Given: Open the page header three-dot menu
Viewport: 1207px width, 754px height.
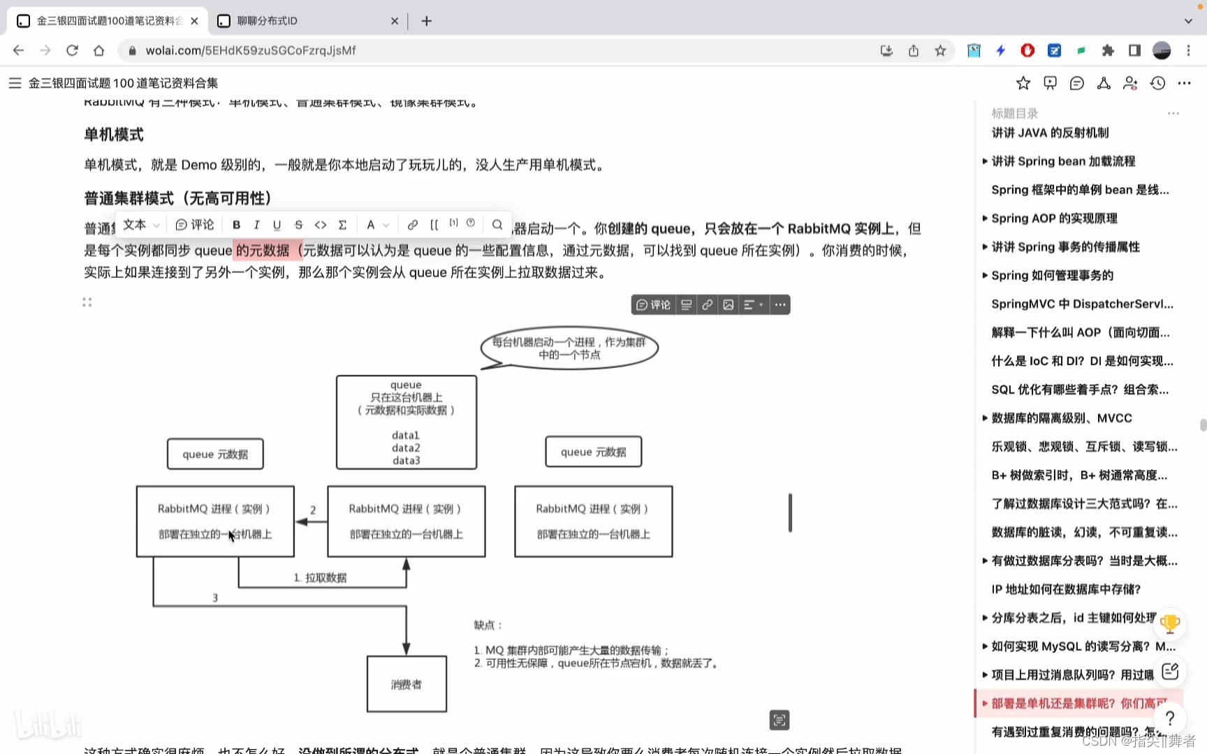Looking at the screenshot, I should click(x=1184, y=83).
